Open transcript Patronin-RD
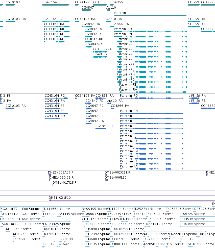 click(123, 29)
